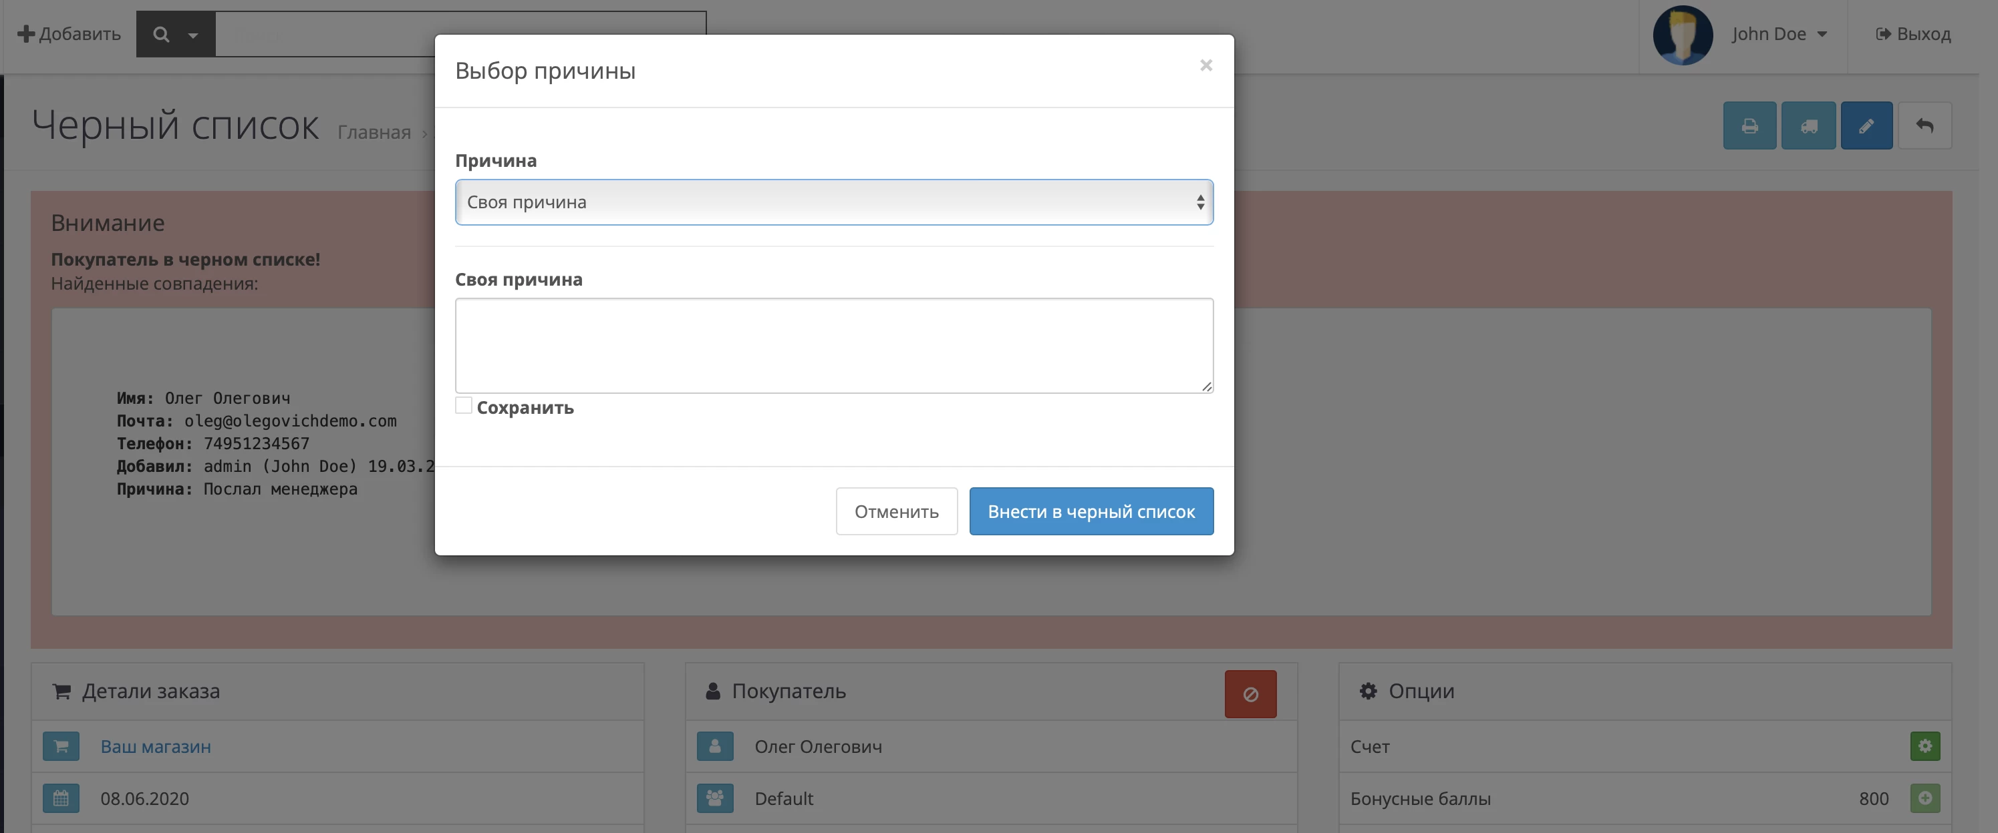Click the calendar icon by 08.06.2020
The image size is (1998, 833).
[x=61, y=798]
